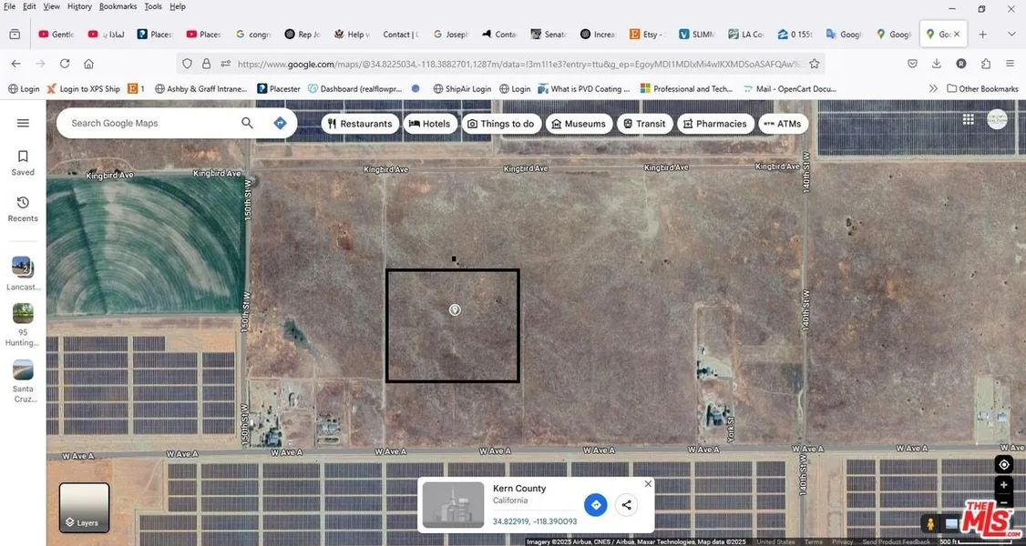Click the show my location button
The image size is (1026, 546).
(1003, 464)
